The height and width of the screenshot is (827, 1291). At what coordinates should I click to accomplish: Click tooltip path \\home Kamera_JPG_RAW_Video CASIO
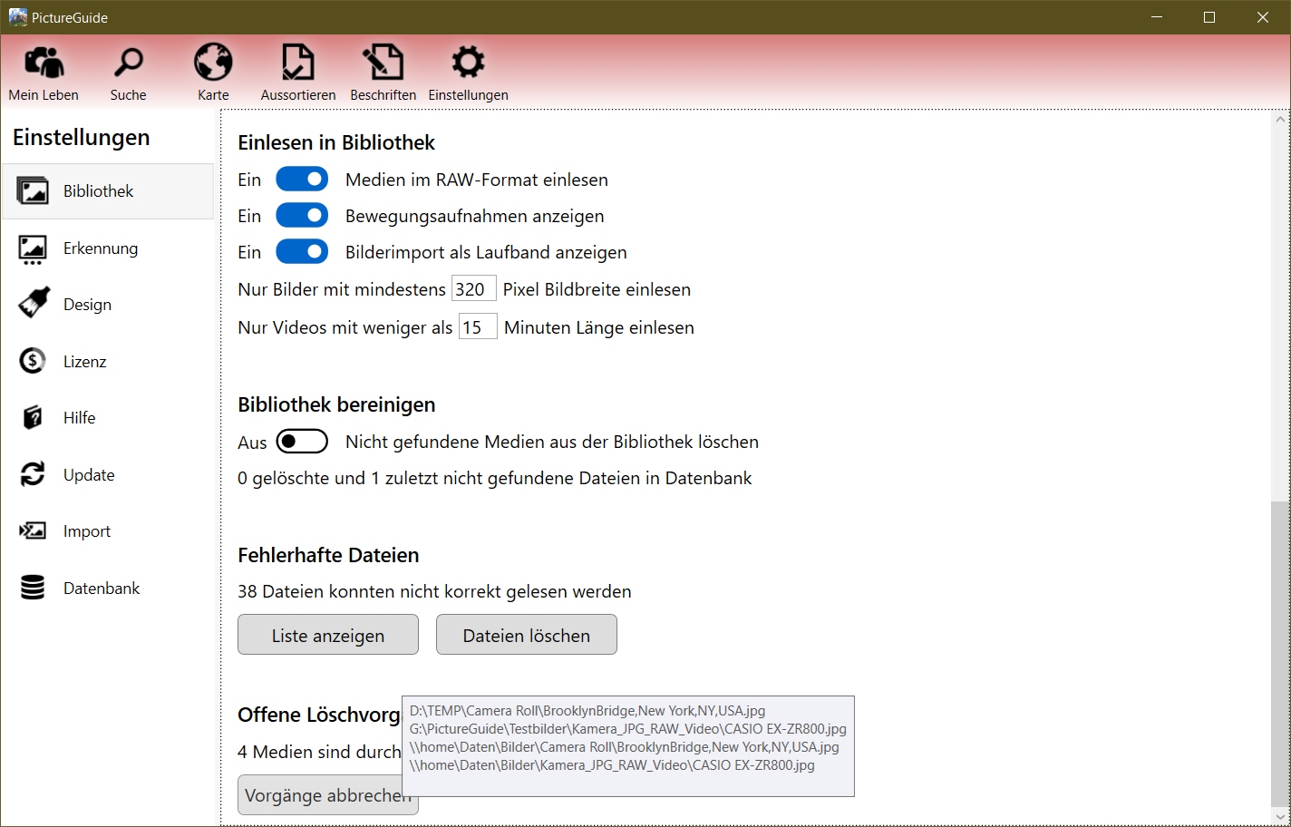[x=612, y=765]
